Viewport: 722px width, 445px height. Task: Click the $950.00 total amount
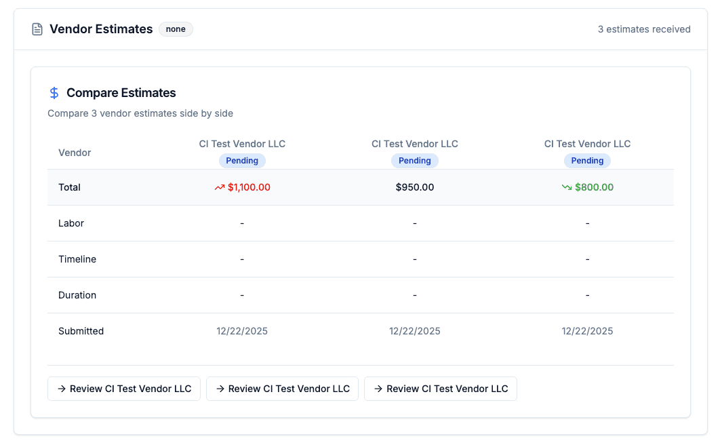[x=414, y=187]
